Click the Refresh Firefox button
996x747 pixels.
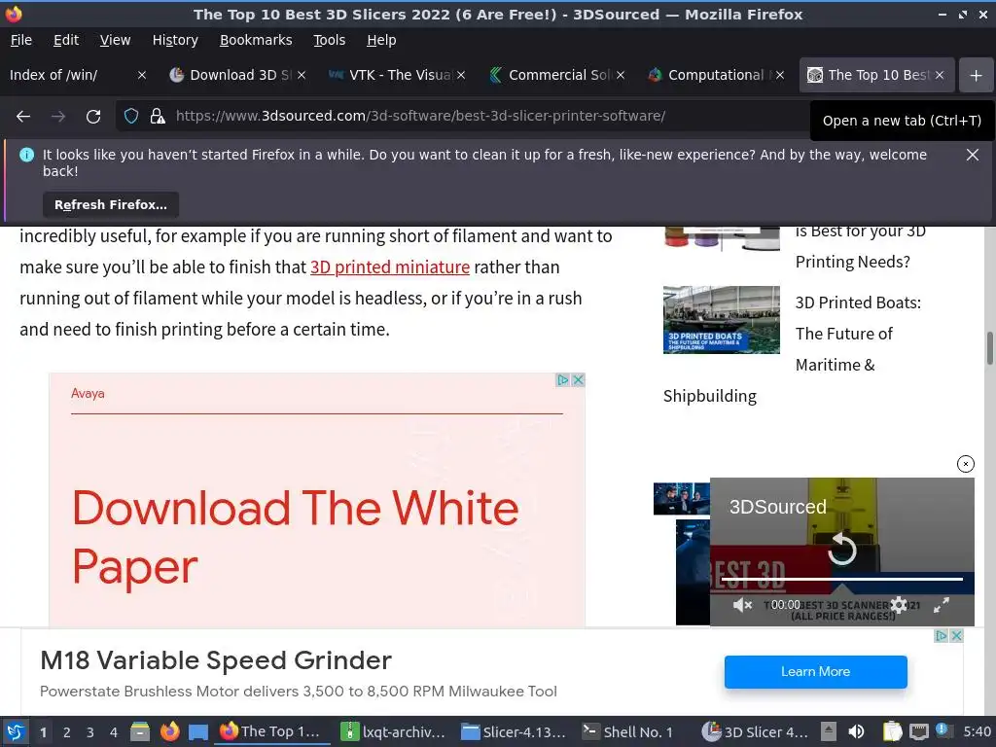tap(111, 205)
